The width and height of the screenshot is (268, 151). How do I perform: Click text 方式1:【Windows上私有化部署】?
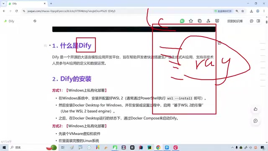pos(80,90)
